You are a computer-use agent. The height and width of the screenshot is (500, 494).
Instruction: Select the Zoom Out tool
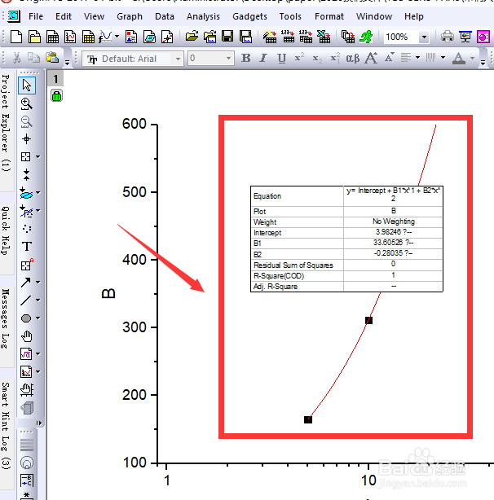pyautogui.click(x=26, y=121)
